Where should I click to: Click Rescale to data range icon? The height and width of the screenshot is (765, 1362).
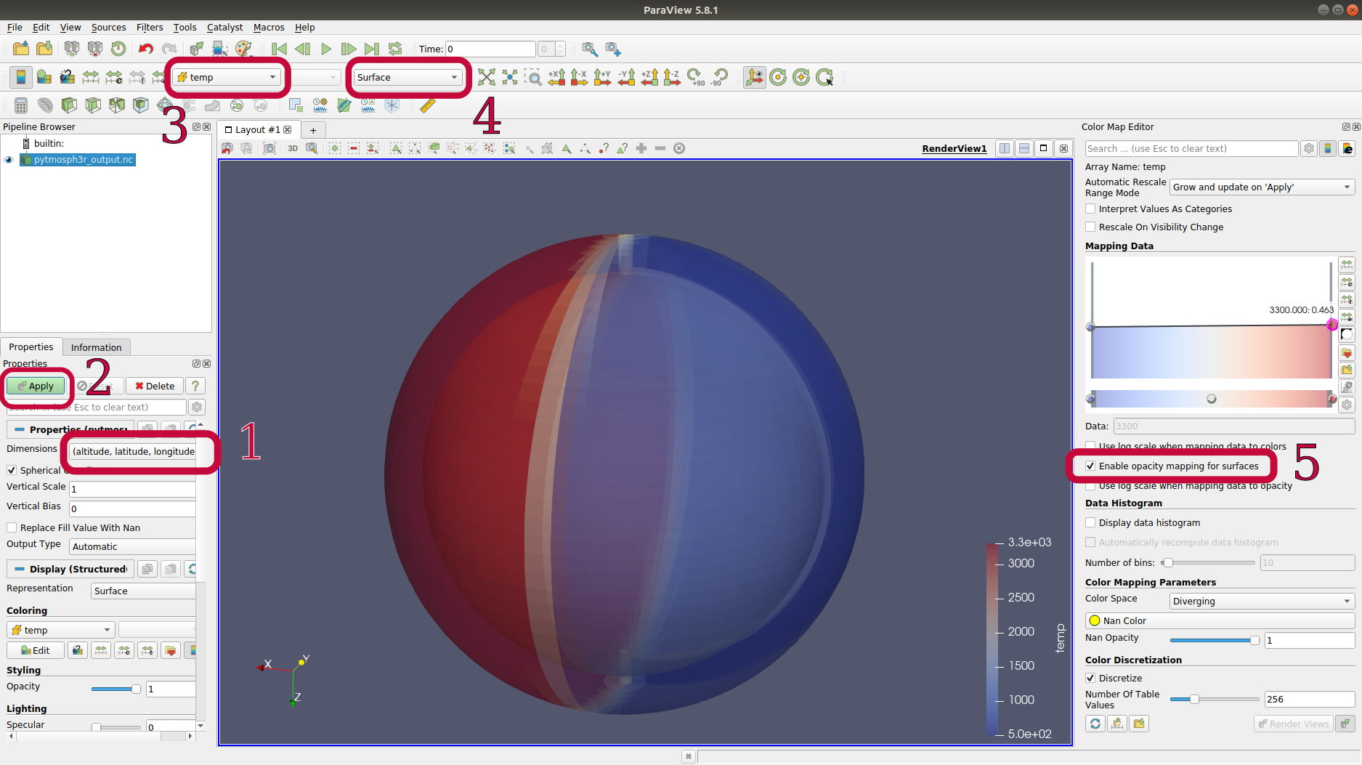[x=91, y=77]
